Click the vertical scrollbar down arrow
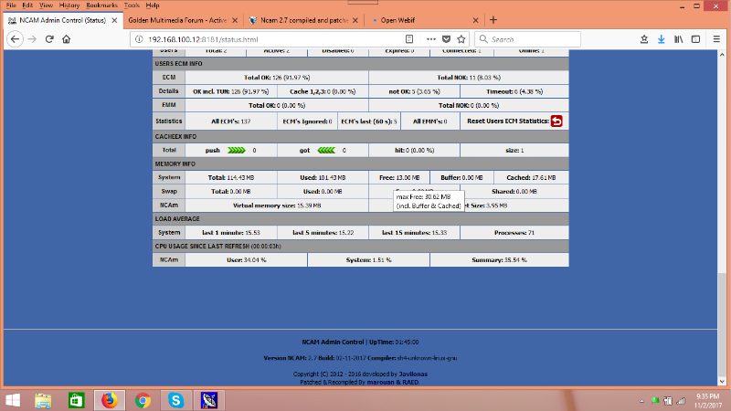This screenshot has width=731, height=411. pyautogui.click(x=722, y=382)
